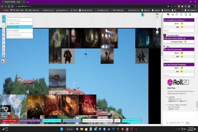Open the page toolbar tab

pyautogui.click(x=143, y=15)
